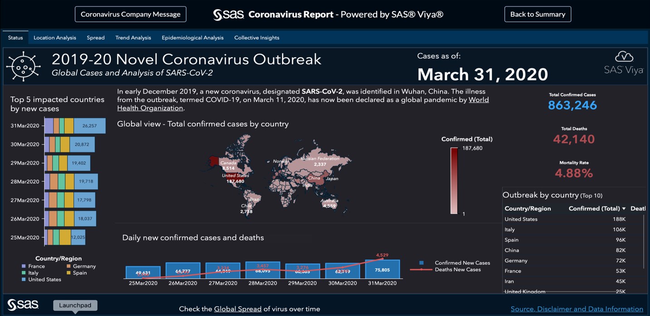Click Australia on the world map
Viewport: 650px width, 316px height.
click(329, 204)
